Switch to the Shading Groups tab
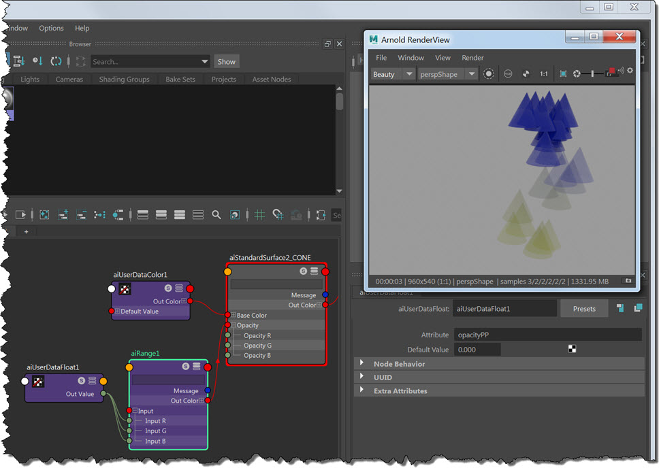The width and height of the screenshot is (659, 468). (124, 79)
